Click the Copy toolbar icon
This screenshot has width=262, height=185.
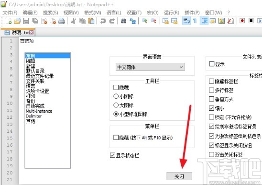pos(82,21)
